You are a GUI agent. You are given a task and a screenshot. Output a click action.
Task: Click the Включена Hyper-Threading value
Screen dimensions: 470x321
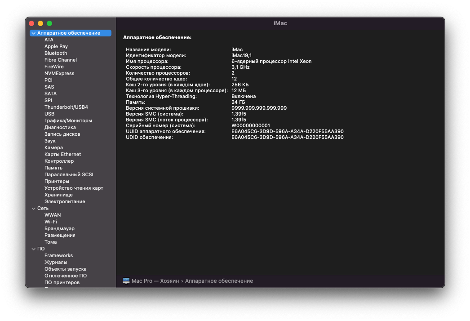click(x=244, y=96)
